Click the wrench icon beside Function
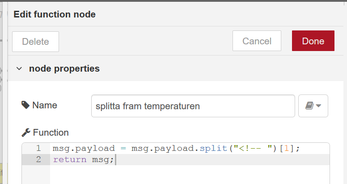Viewport: 347px width, 184px height. pyautogui.click(x=26, y=133)
